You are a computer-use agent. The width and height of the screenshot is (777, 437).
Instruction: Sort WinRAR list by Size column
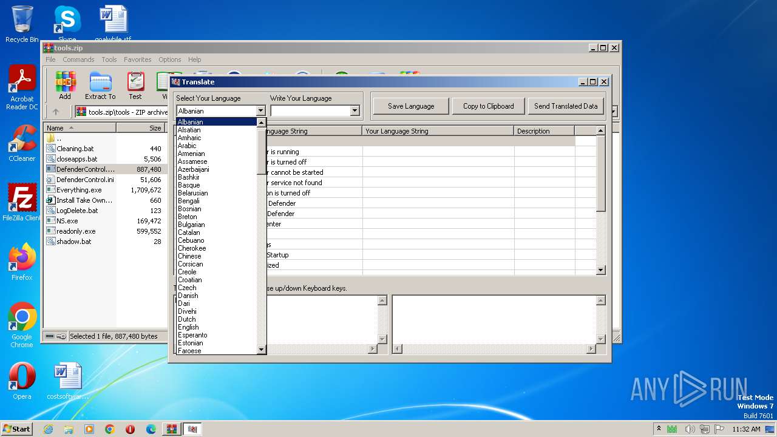point(141,128)
